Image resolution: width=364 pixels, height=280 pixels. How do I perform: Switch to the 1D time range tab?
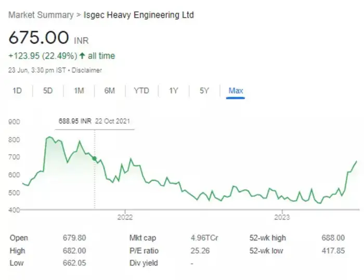(17, 91)
